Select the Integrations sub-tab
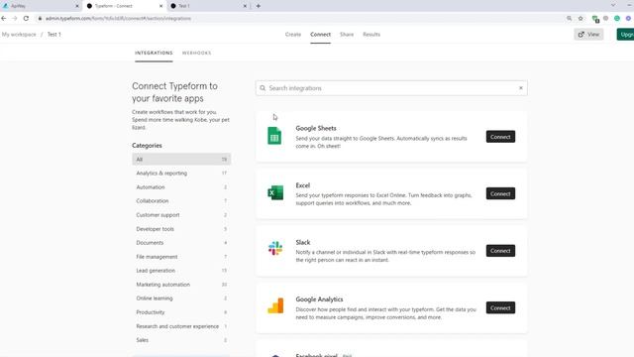This screenshot has width=634, height=357. coord(154,53)
